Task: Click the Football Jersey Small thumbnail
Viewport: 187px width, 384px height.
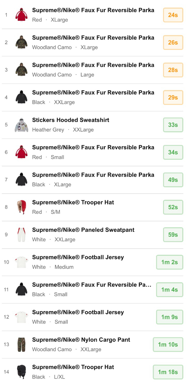Action: pos(21,317)
